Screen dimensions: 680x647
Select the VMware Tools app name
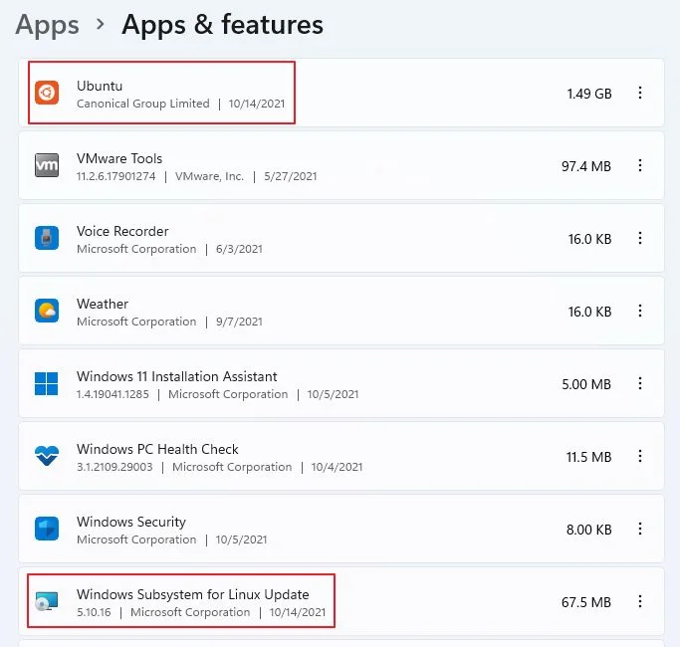[119, 158]
